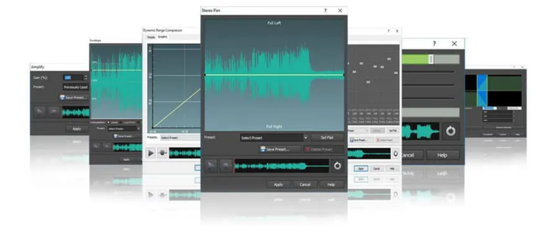Click the question mark in the Stereo Pan title bar
The image size is (554, 233).
coord(325,11)
